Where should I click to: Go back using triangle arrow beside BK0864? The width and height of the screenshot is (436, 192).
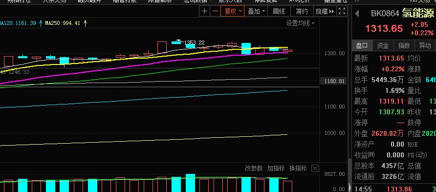357,13
